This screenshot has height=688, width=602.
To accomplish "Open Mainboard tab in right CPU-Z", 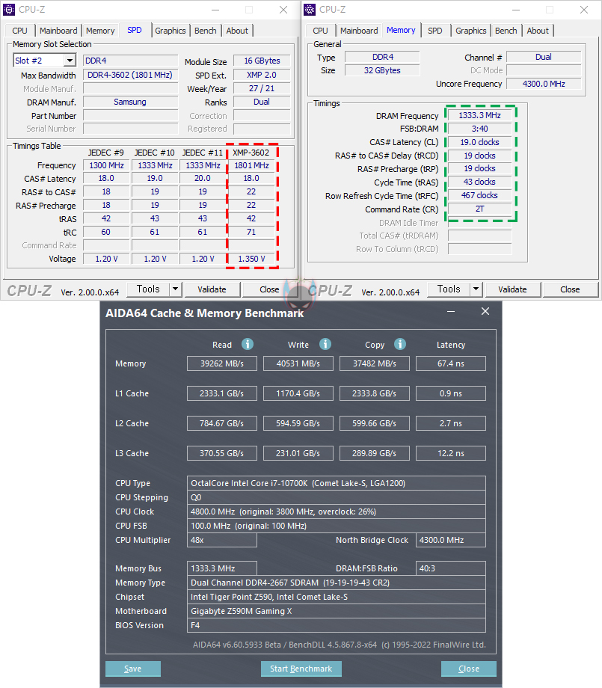I will 359,31.
